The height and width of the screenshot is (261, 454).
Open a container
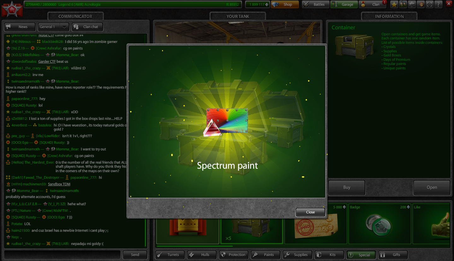pyautogui.click(x=432, y=188)
